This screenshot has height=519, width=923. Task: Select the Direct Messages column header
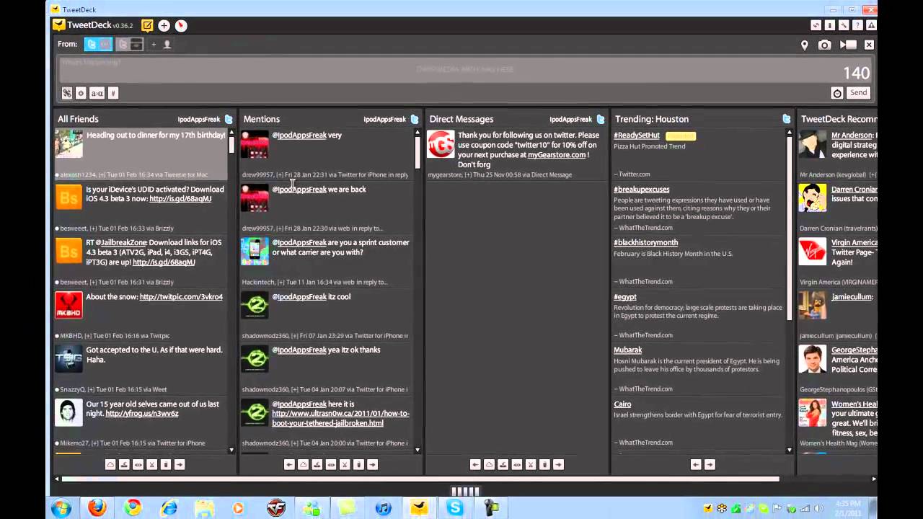[461, 119]
